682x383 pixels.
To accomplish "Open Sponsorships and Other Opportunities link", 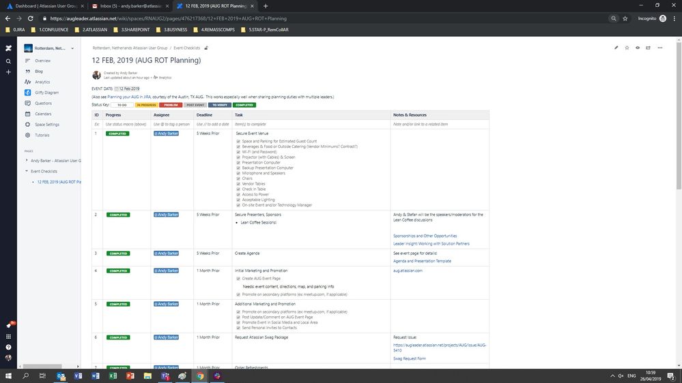I will (x=425, y=236).
